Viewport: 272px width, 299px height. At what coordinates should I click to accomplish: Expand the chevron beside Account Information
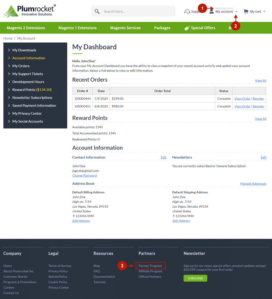pos(8,58)
